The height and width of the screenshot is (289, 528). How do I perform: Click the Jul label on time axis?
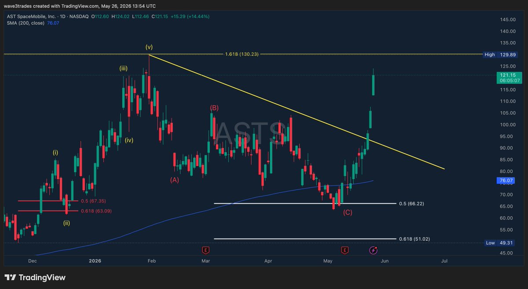(x=444, y=261)
